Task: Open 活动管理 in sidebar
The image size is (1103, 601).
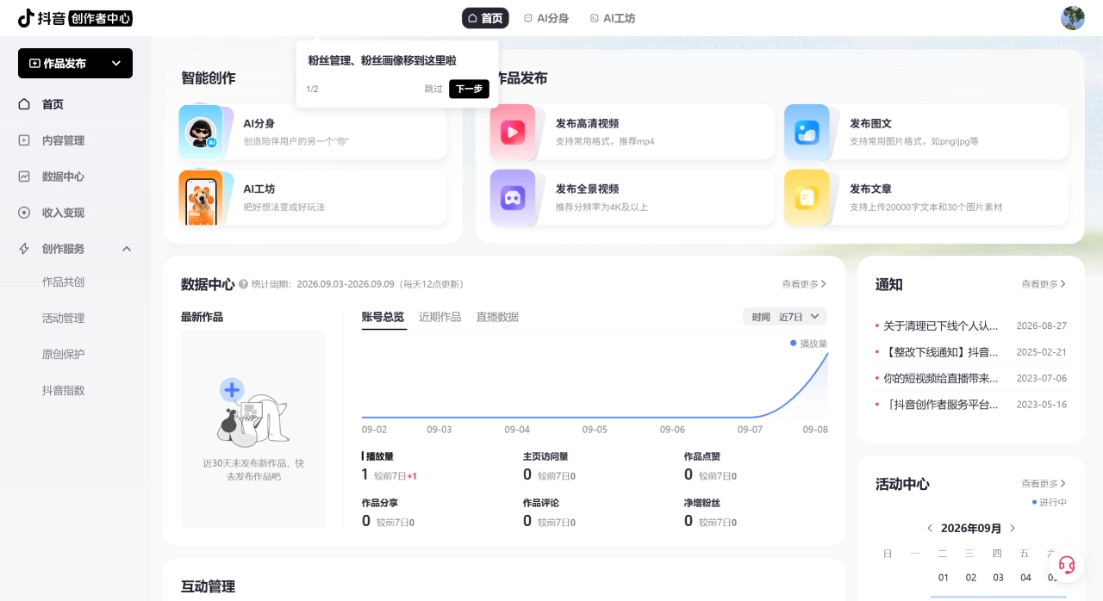Action: [x=64, y=318]
